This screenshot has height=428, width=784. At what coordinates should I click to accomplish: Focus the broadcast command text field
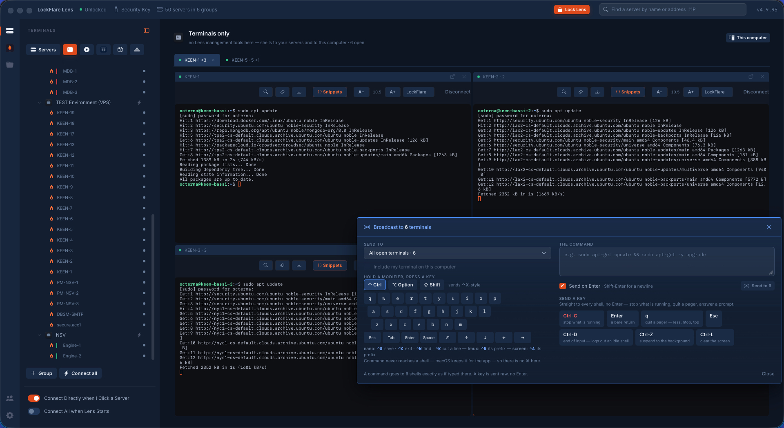(x=667, y=262)
